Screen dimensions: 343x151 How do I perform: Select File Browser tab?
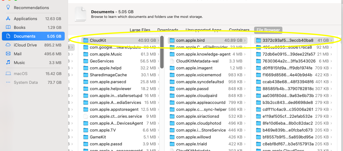click(268, 30)
